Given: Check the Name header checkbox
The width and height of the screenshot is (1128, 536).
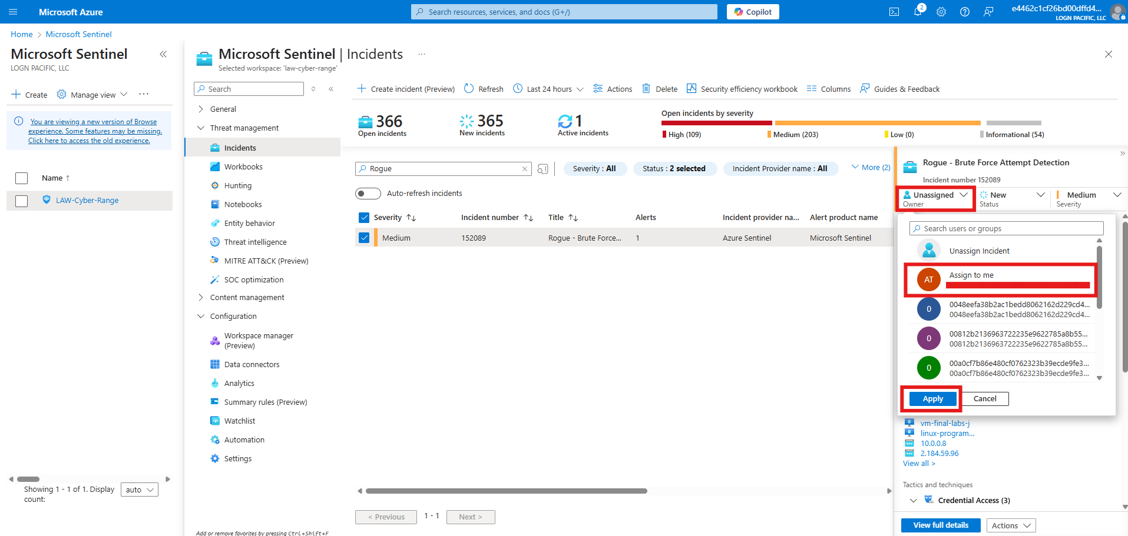Looking at the screenshot, I should coord(22,178).
